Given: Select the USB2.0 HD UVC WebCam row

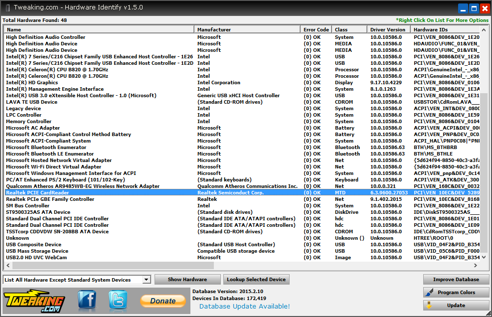Looking at the screenshot, I should (243, 257).
